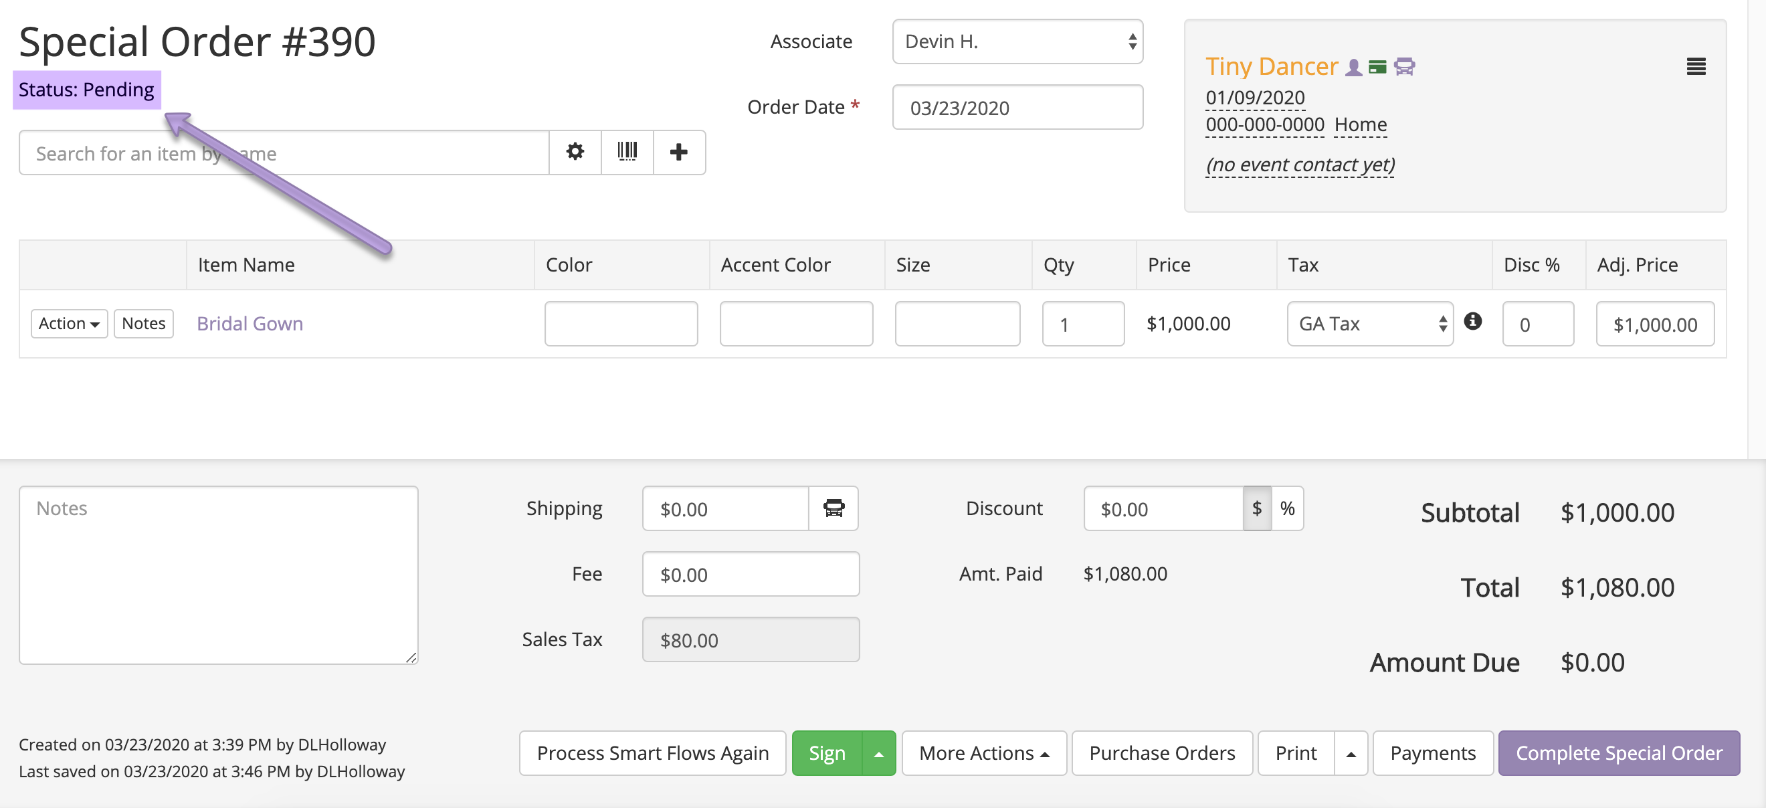Switch discount to percent mode

[1287, 508]
